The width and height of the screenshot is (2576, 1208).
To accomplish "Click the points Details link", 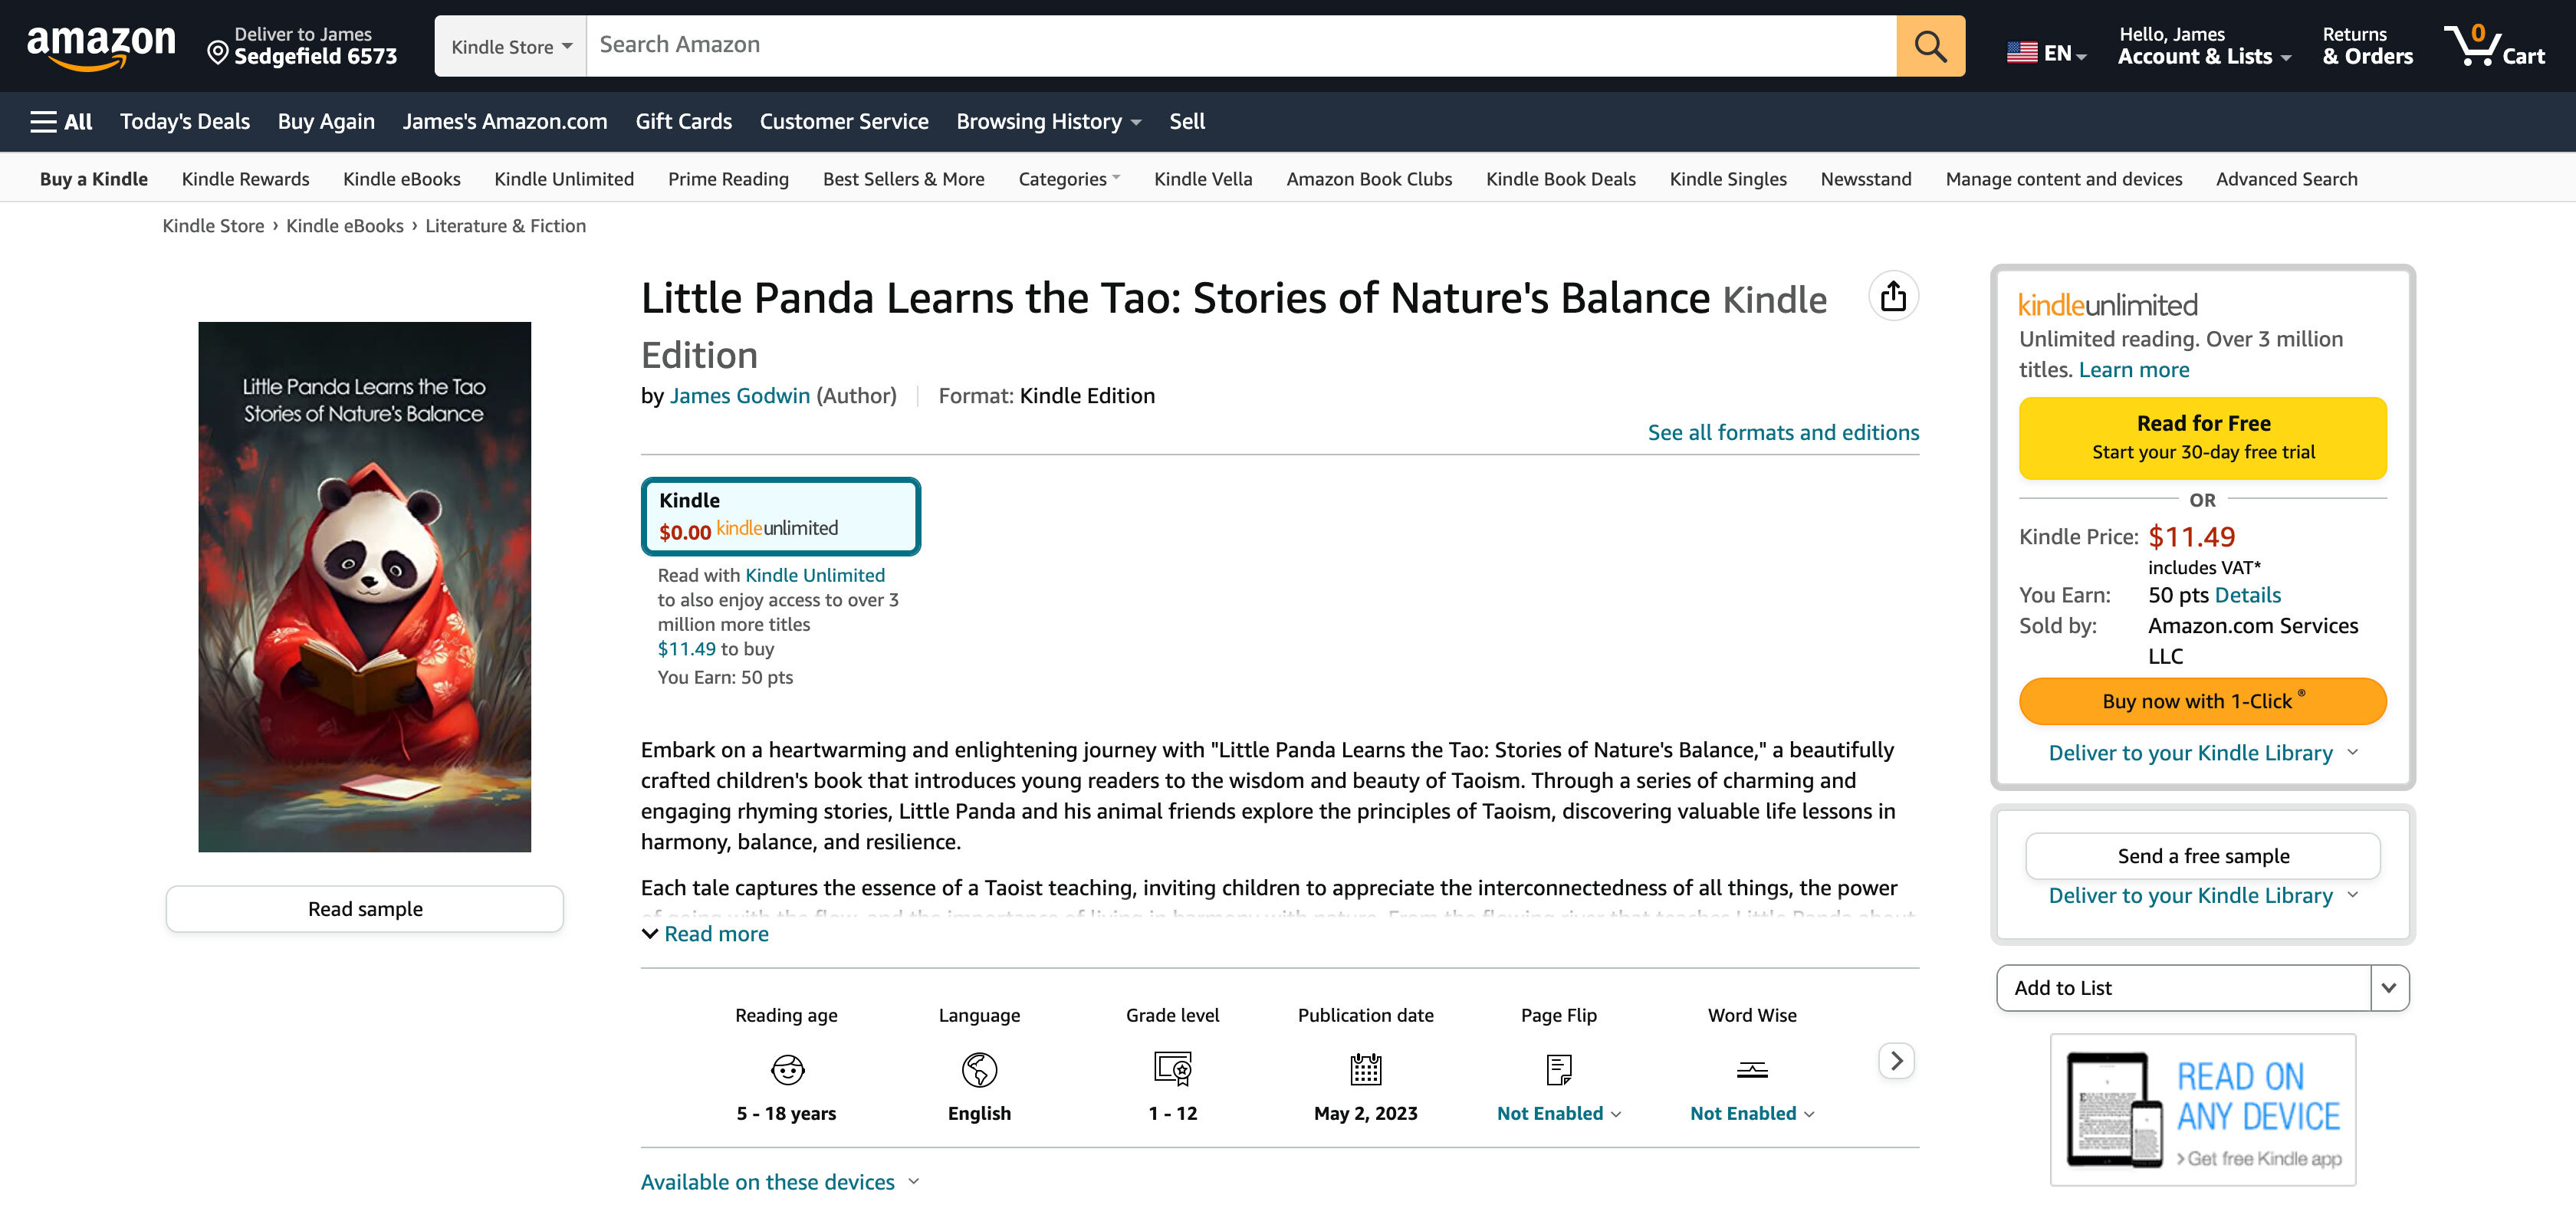I will (2247, 595).
